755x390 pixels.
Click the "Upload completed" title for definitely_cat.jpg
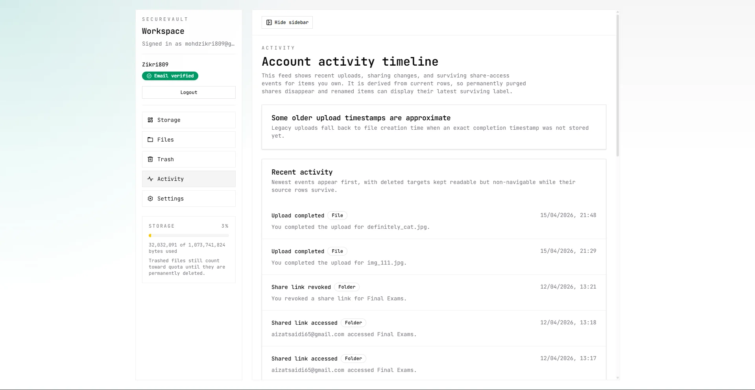click(298, 215)
